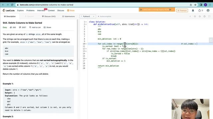Click Add to List
The height and width of the screenshot is (119, 213).
pyautogui.click(x=35, y=27)
